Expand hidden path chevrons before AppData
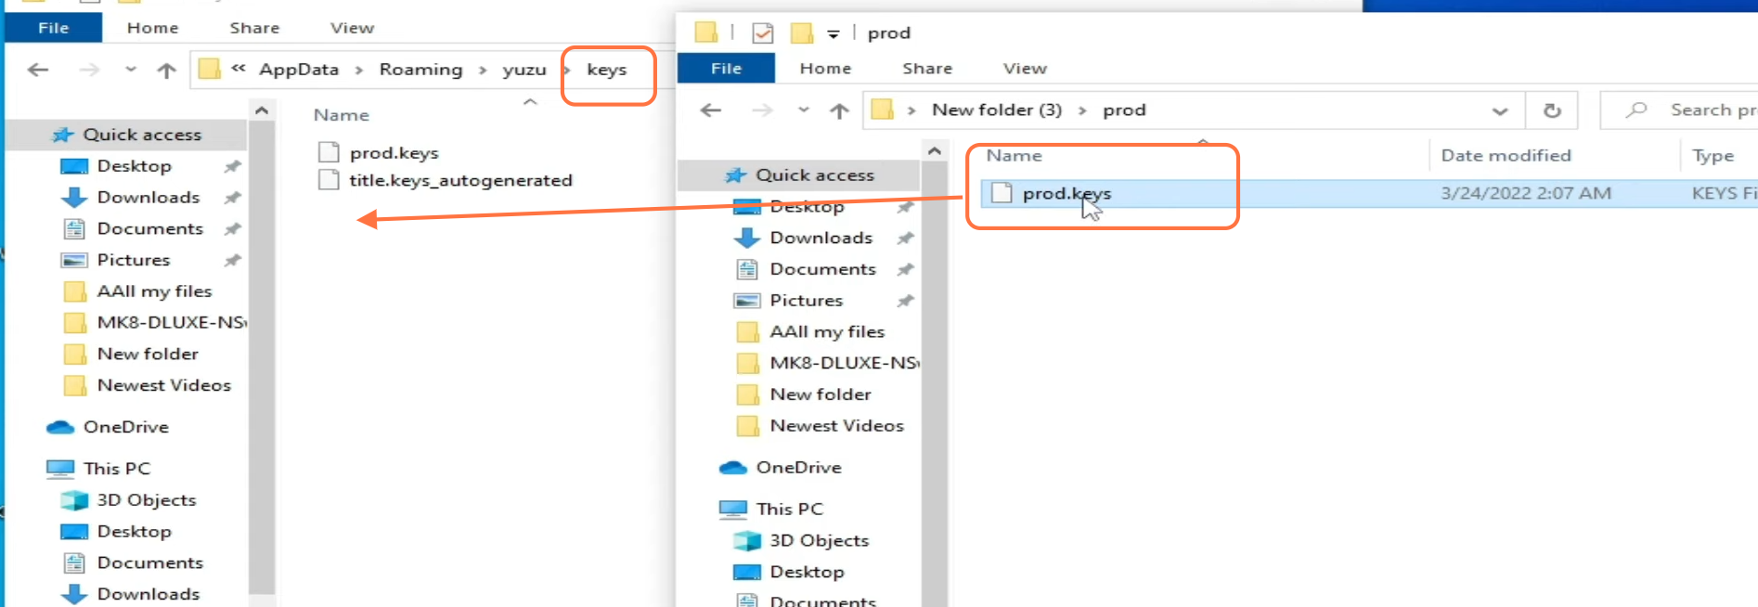The image size is (1758, 607). (x=239, y=68)
